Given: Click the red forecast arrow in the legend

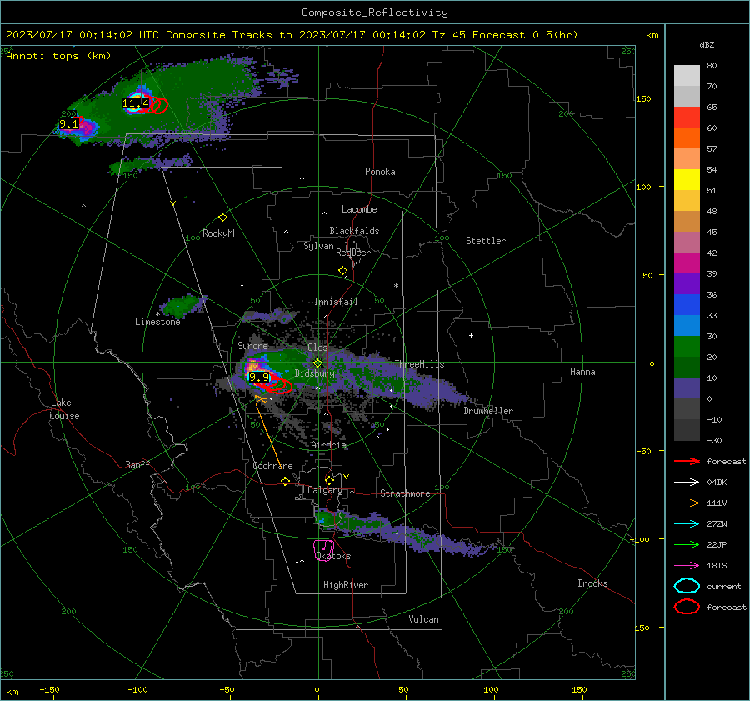Looking at the screenshot, I should coord(687,461).
